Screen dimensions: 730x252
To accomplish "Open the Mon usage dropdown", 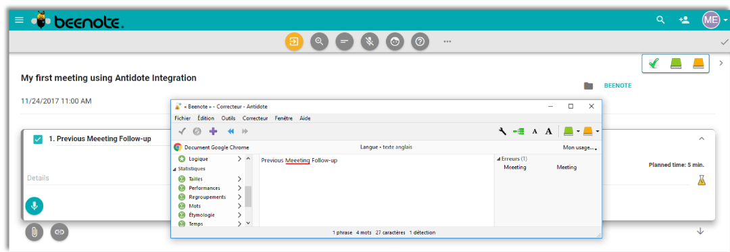I will coord(580,147).
